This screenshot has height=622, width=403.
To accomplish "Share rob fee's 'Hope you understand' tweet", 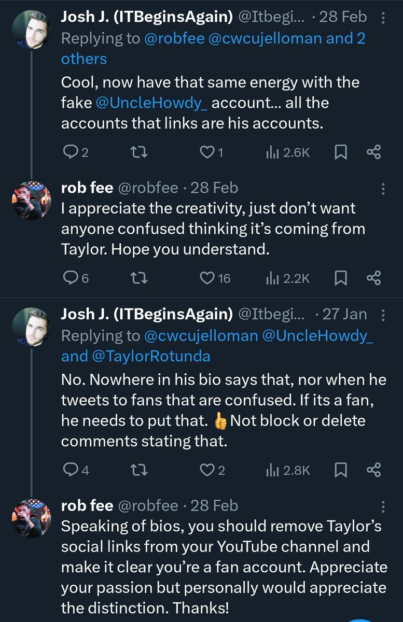I will 373,278.
